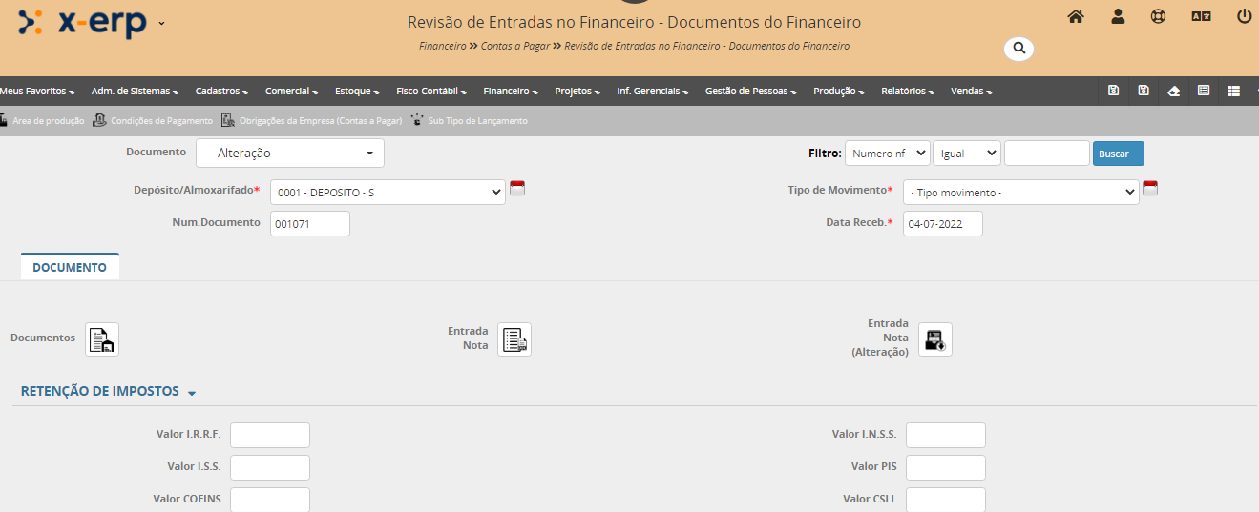1259x512 pixels.
Task: Expand the Tipo de Movimento dropdown
Action: pos(1020,193)
